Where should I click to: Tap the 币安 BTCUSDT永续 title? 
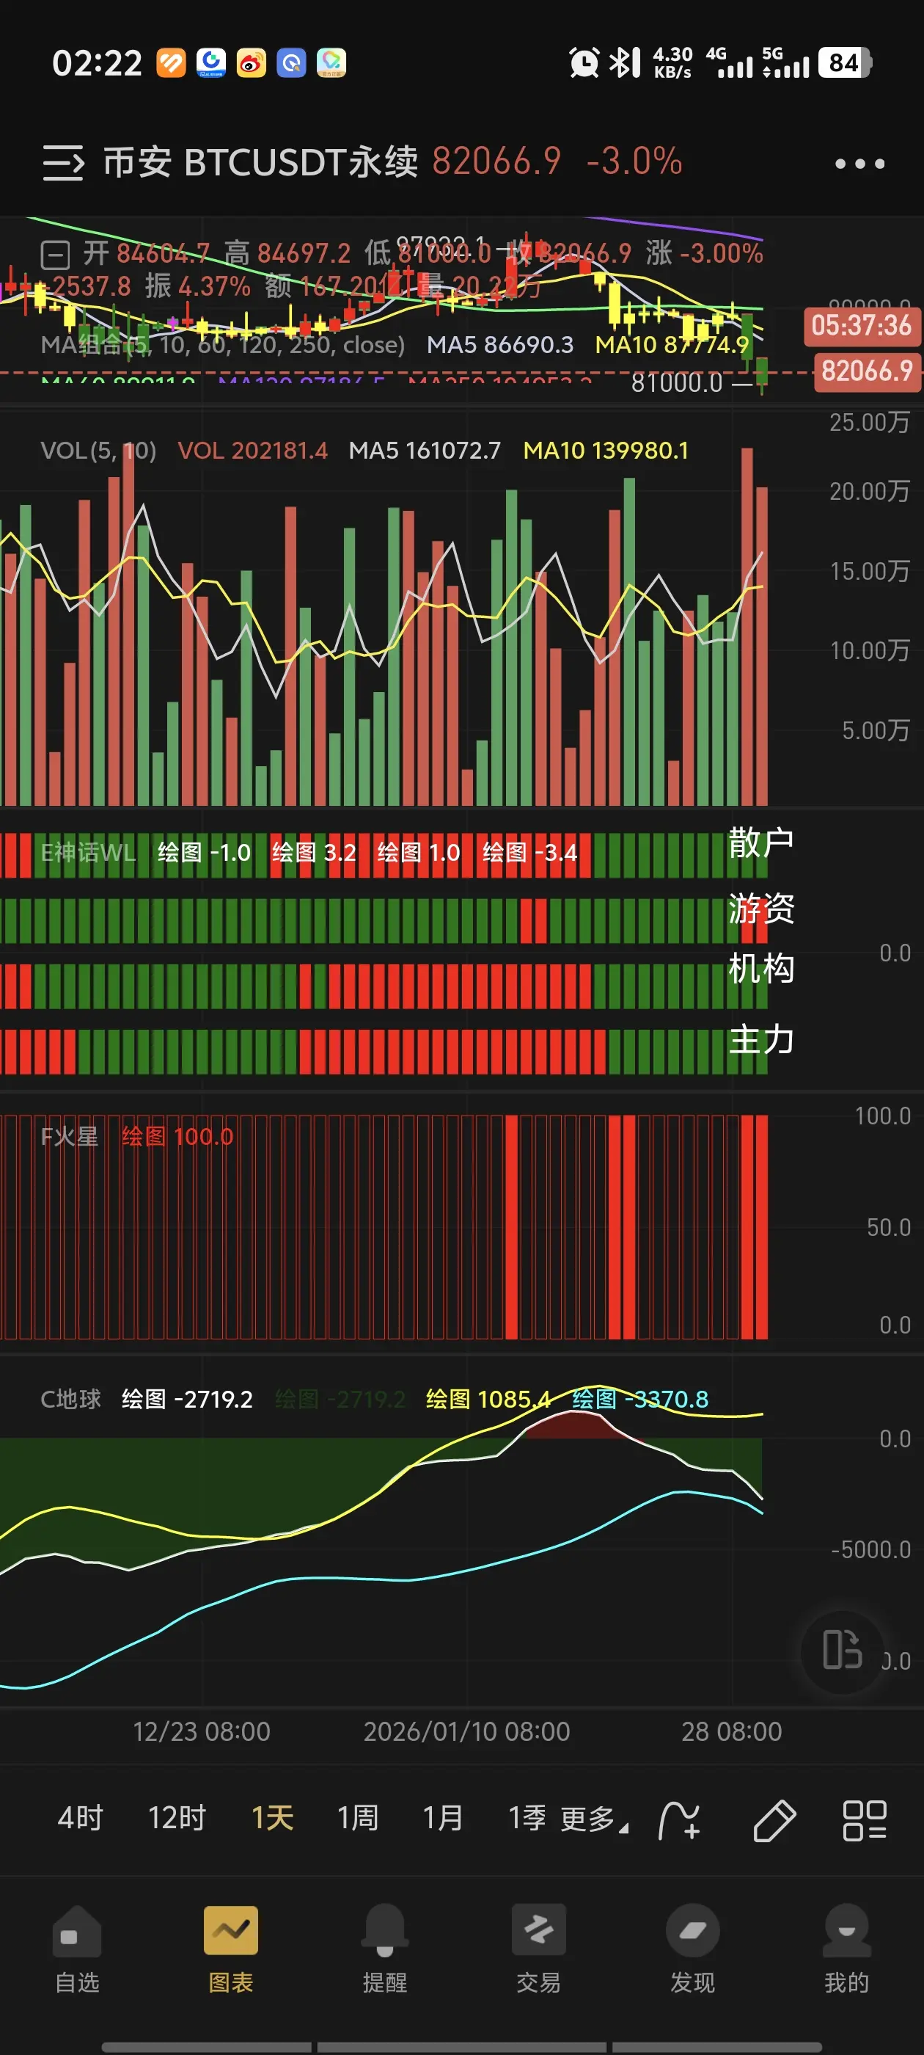click(260, 162)
